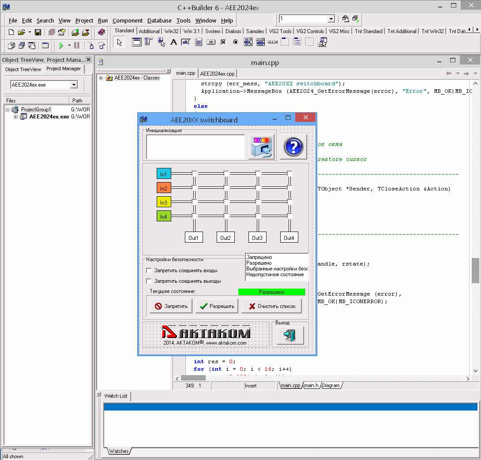Image resolution: width=481 pixels, height=460 pixels.
Task: Expand the AEE2024ex.exe tree node
Action: coord(15,117)
